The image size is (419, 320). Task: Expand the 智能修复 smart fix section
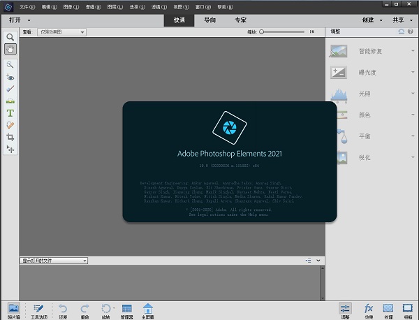coord(413,51)
